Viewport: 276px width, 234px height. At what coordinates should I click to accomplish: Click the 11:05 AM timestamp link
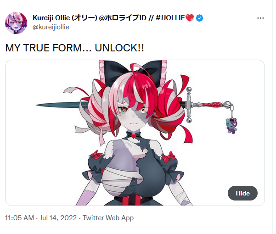(20, 218)
